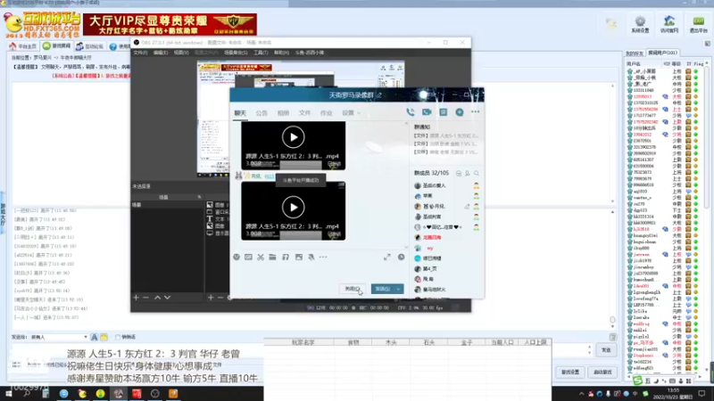Remove scene with OBS scenes minus button

tap(145, 298)
